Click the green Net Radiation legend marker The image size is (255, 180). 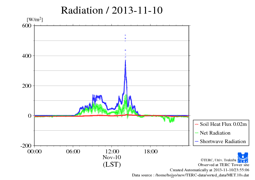point(197,133)
